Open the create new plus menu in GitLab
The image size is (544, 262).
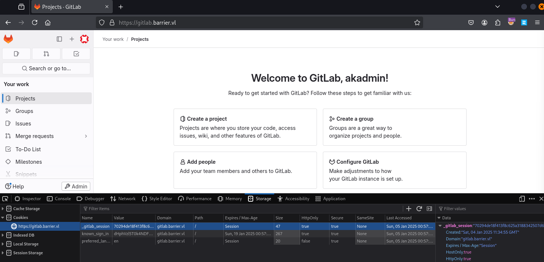[72, 39]
